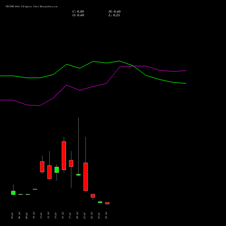Click the high value H: 0.40
This screenshot has width=226, height=226.
(x=114, y=12)
